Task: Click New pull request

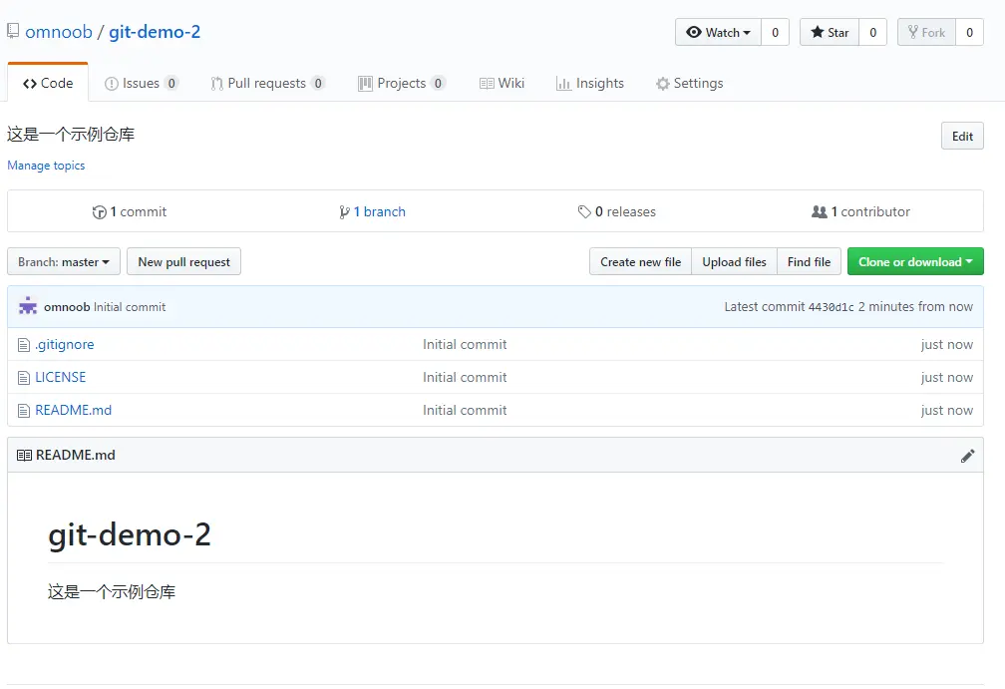Action: pyautogui.click(x=183, y=261)
